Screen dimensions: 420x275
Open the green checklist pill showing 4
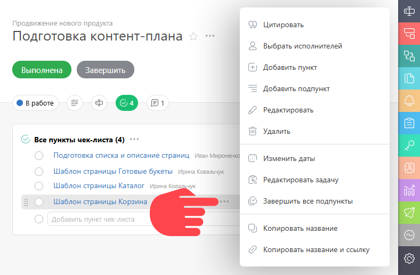click(x=127, y=103)
